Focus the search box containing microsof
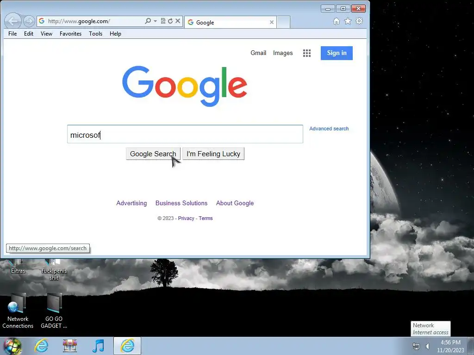 (185, 134)
